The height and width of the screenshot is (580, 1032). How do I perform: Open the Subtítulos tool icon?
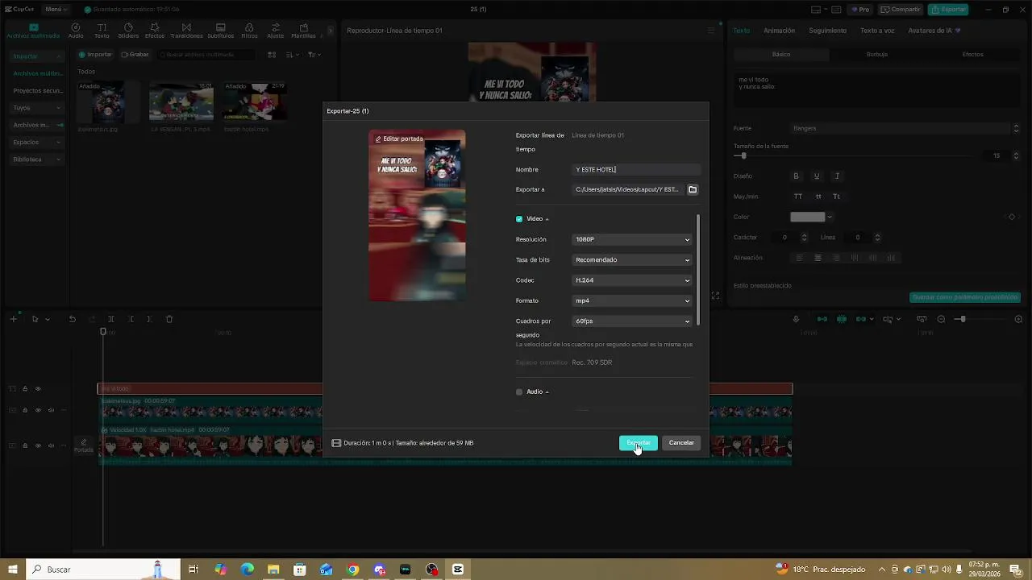[x=221, y=31]
